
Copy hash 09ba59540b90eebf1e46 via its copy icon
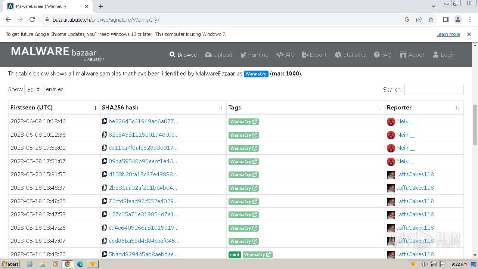click(x=105, y=161)
